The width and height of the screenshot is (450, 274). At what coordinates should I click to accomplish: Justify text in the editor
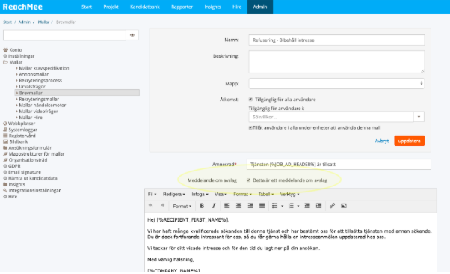click(x=262, y=206)
